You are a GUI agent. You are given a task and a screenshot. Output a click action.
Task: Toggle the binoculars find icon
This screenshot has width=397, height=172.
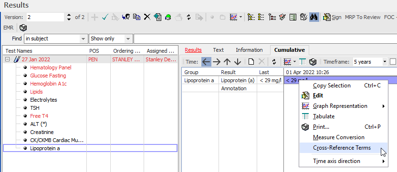314,17
